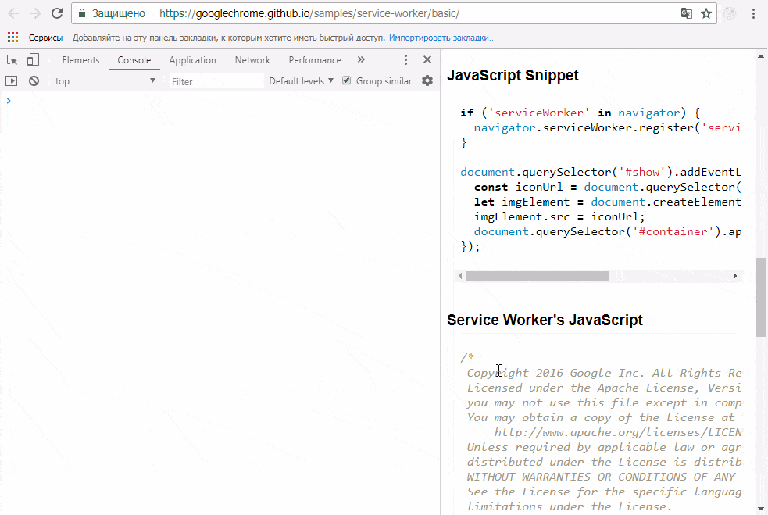Click the browser Forward arrow
This screenshot has width=768, height=515.
click(35, 13)
